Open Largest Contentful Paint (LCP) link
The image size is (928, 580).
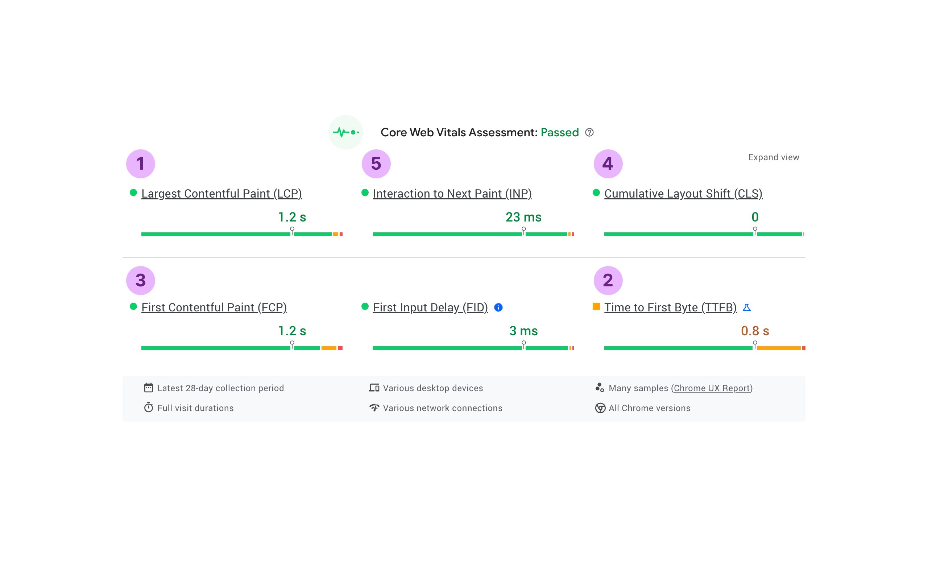[221, 194]
